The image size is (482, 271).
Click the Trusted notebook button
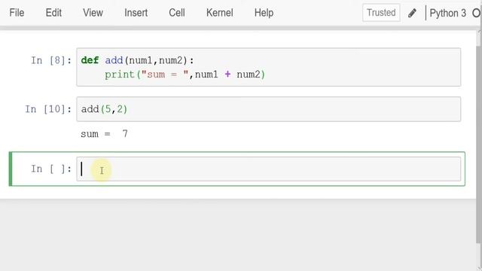[x=381, y=13]
